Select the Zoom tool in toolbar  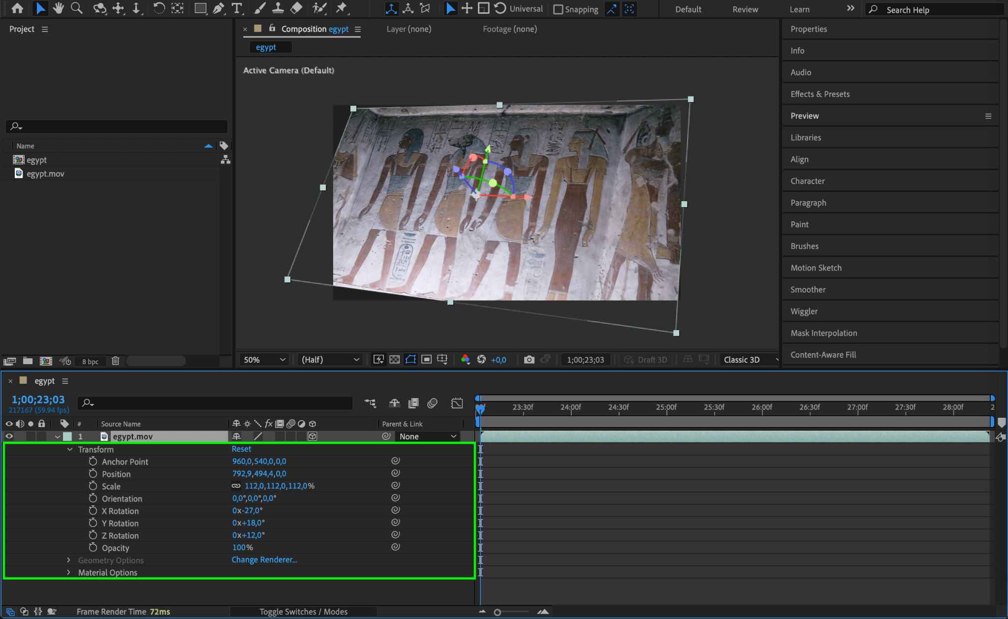[x=76, y=8]
